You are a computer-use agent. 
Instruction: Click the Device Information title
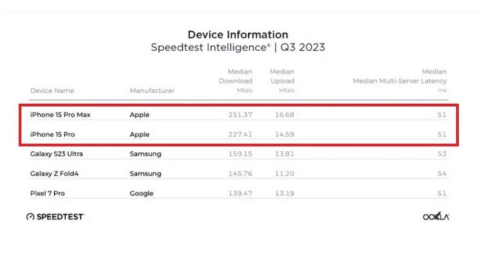tap(237, 34)
